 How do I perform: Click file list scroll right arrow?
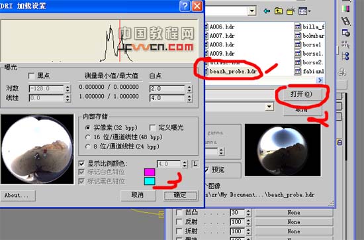point(320,80)
